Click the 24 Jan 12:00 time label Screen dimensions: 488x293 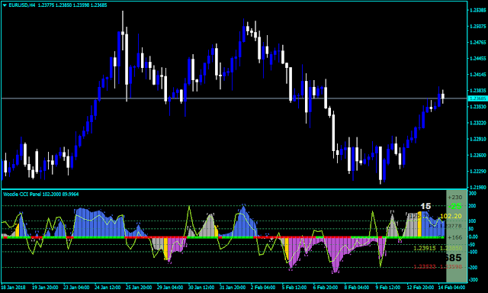[108, 288]
